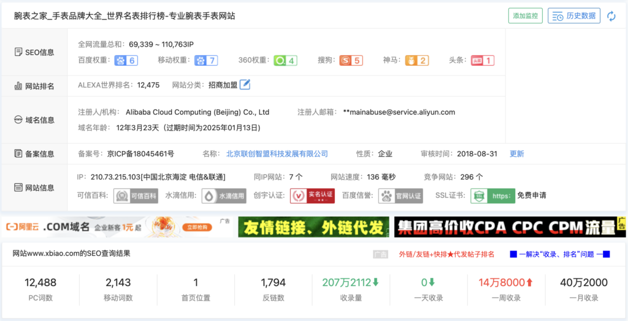Click the 网站信息 section icon

click(18, 187)
